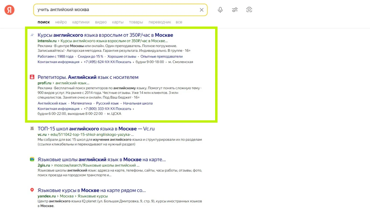Switch to the видео tab
370x209 pixels.
(101, 22)
